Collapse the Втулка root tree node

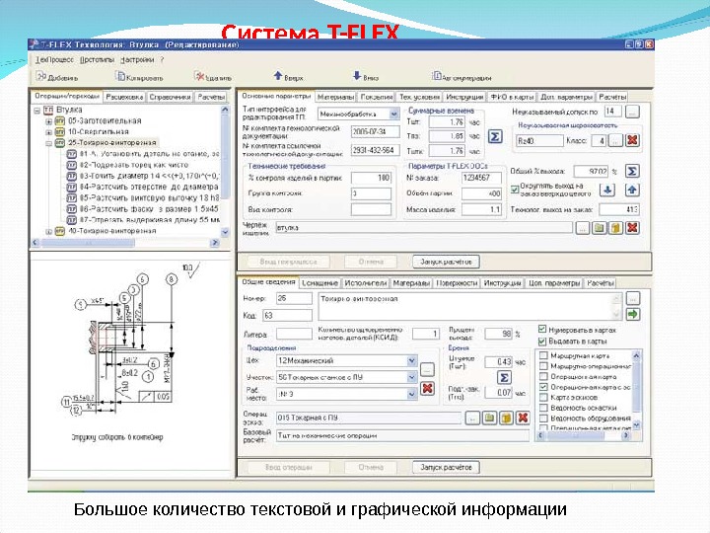(37, 111)
